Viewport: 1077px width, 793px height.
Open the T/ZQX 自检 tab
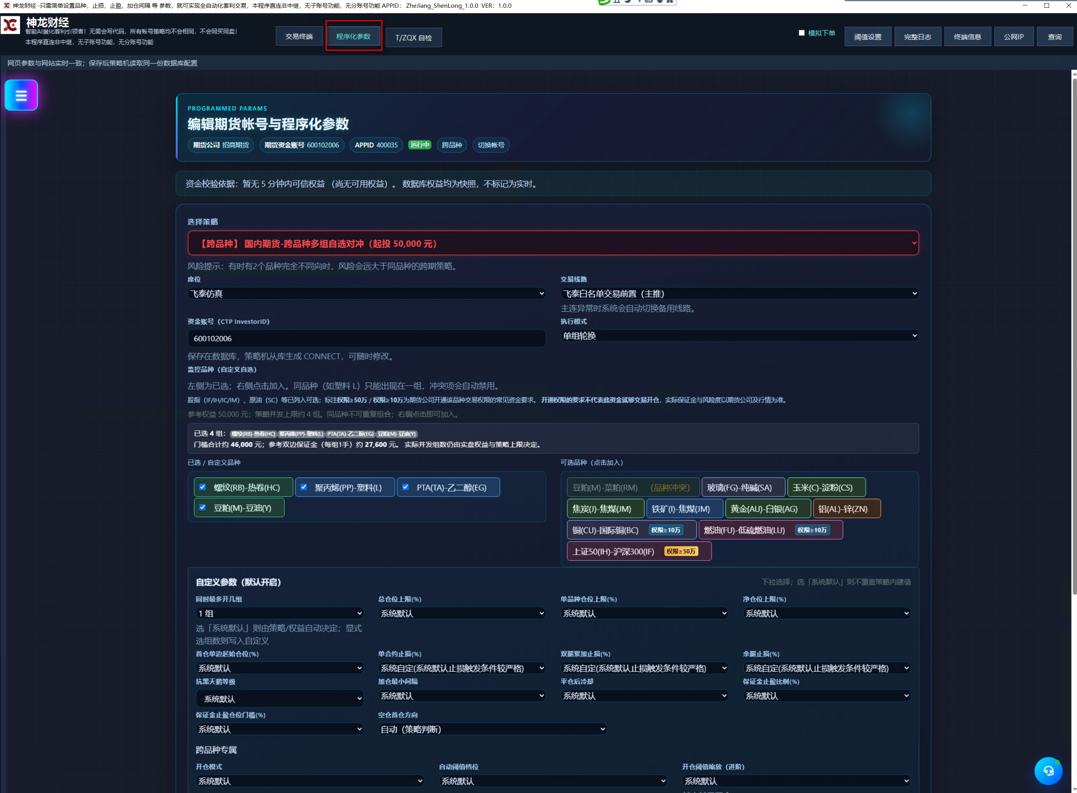tap(414, 38)
